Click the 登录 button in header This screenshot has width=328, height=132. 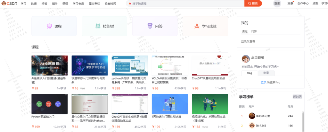point(277,4)
